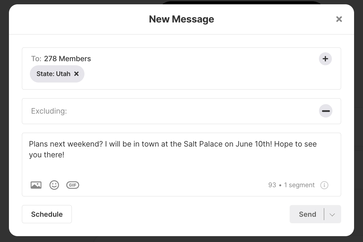This screenshot has height=242, width=363.
Task: Attach an image using the picture icon
Action: coord(36,185)
